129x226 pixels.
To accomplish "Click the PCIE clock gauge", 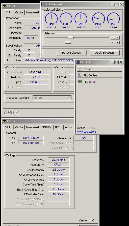I will tap(98, 19).
